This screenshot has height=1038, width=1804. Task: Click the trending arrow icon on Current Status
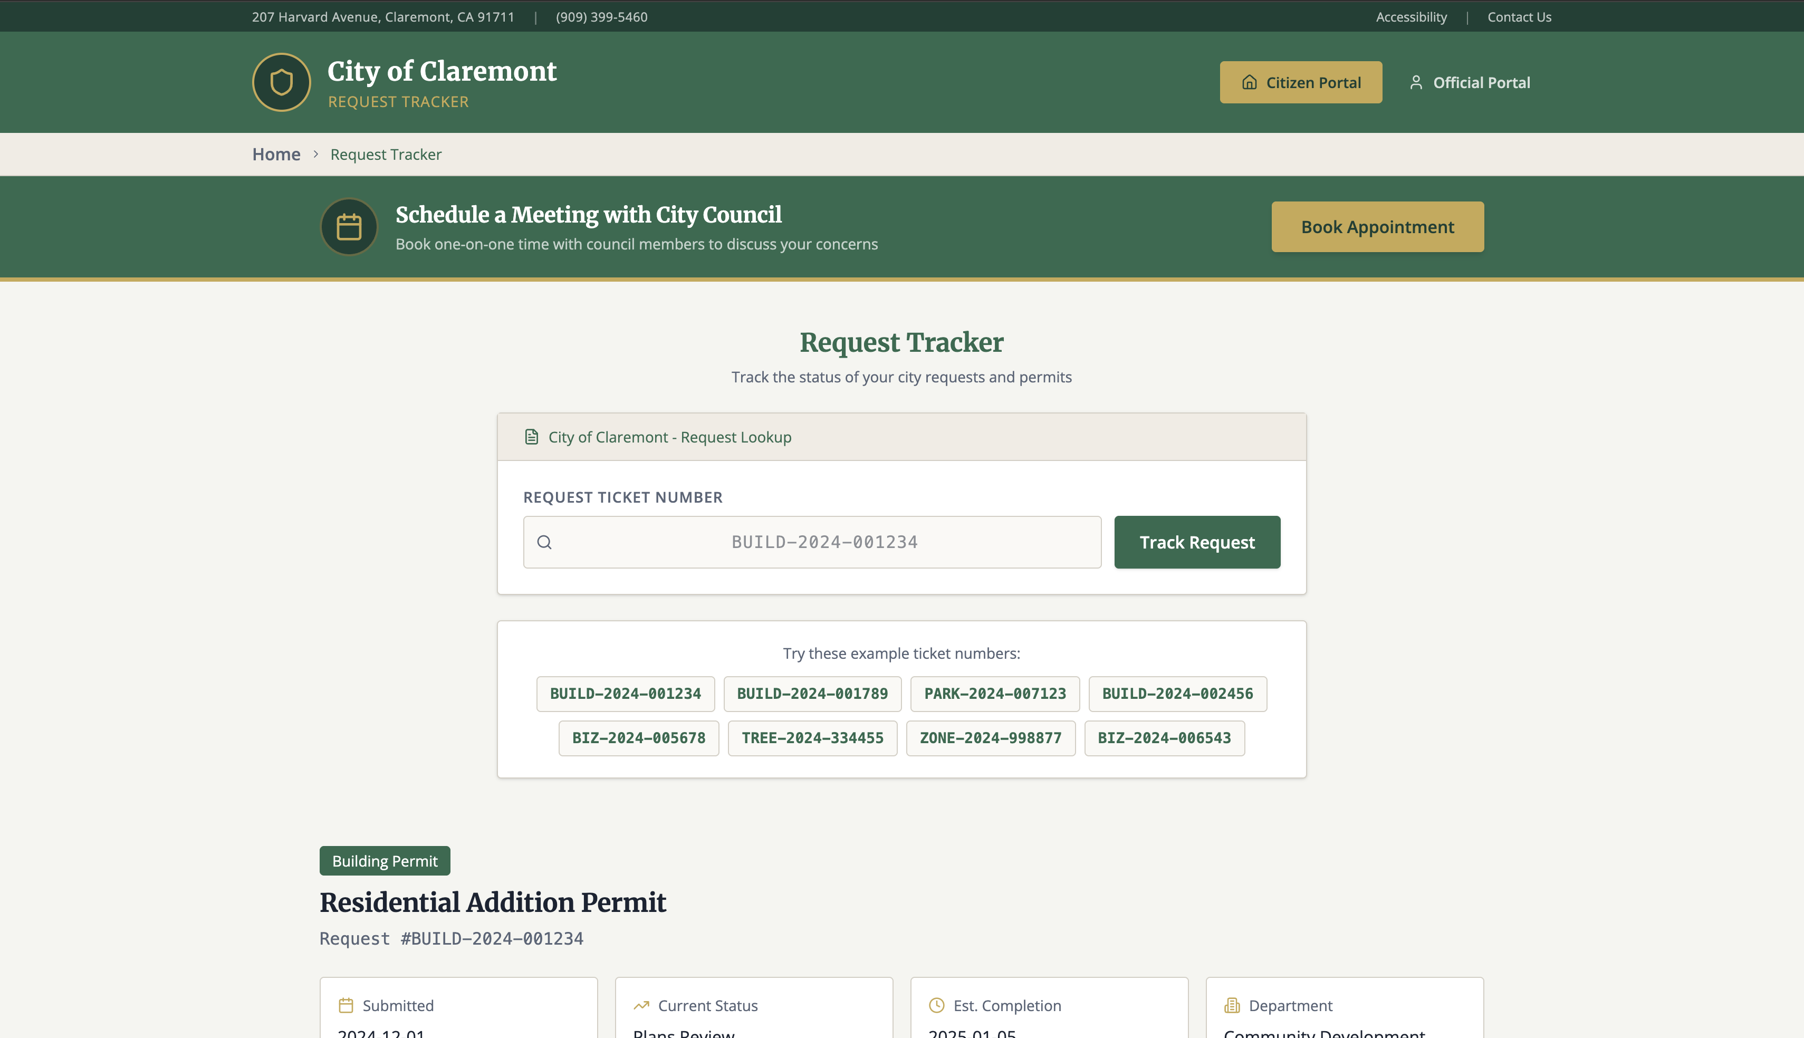(642, 1005)
